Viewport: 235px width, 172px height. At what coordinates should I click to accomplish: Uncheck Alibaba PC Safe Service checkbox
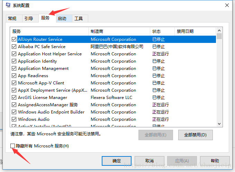(14, 47)
